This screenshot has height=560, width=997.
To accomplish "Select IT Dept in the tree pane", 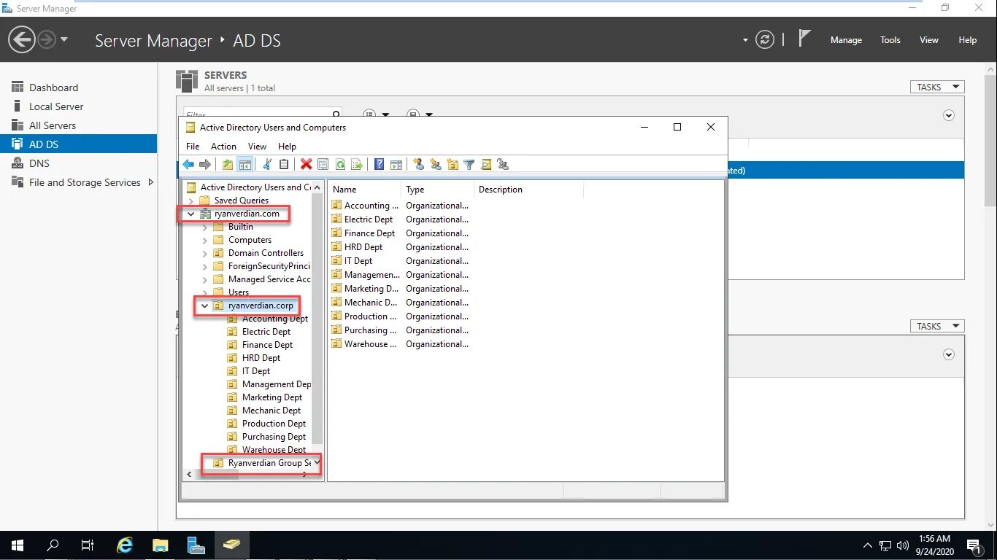I will [x=256, y=371].
